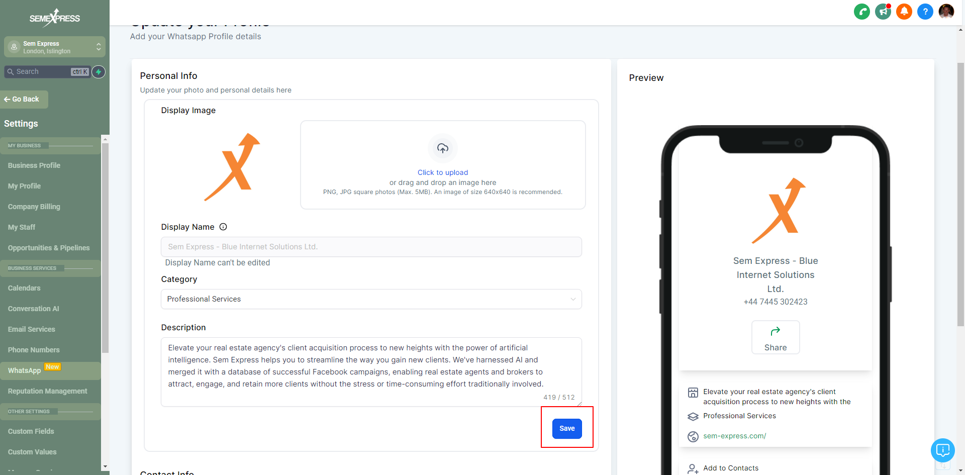Click the cloud upload icon
Viewport: 965px width, 475px height.
point(443,148)
